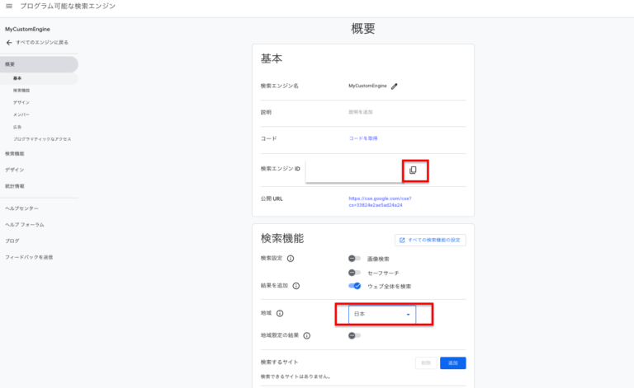The image size is (634, 388).
Task: Turn on the セーフサーチ toggle
Action: click(x=354, y=273)
